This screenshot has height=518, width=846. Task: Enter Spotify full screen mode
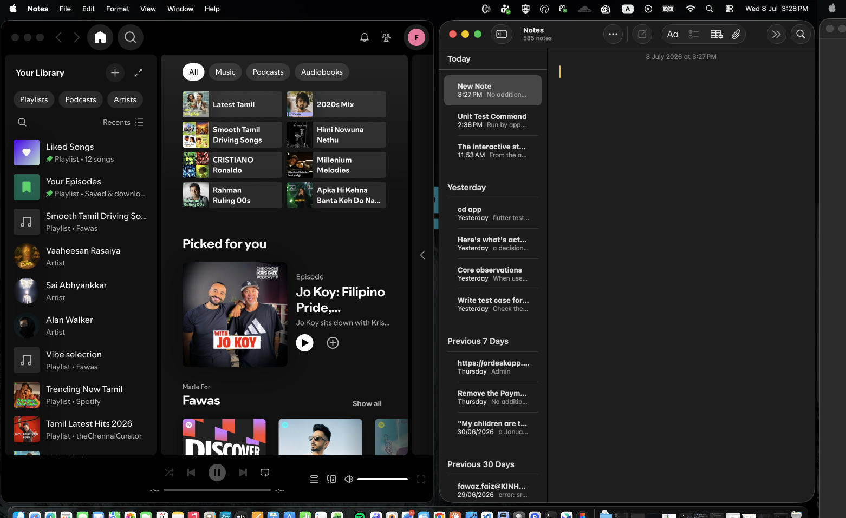click(x=421, y=479)
